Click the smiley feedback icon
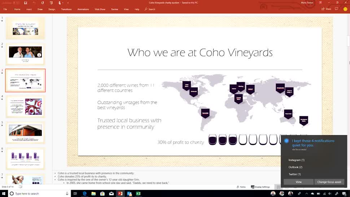 pyautogui.click(x=345, y=9)
